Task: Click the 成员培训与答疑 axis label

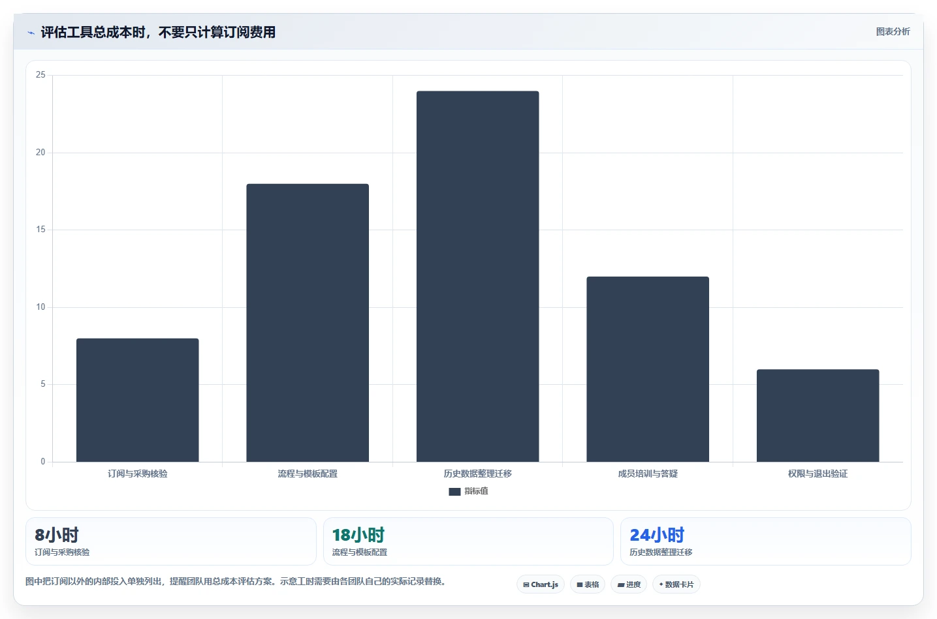Action: coord(648,474)
